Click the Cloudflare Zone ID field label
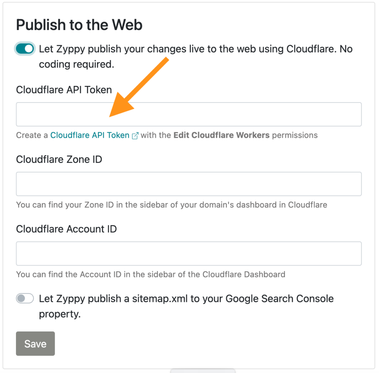This screenshot has width=379, height=373. click(x=59, y=159)
